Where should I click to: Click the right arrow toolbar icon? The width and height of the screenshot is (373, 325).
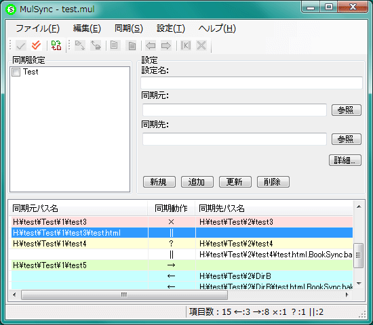(166, 45)
